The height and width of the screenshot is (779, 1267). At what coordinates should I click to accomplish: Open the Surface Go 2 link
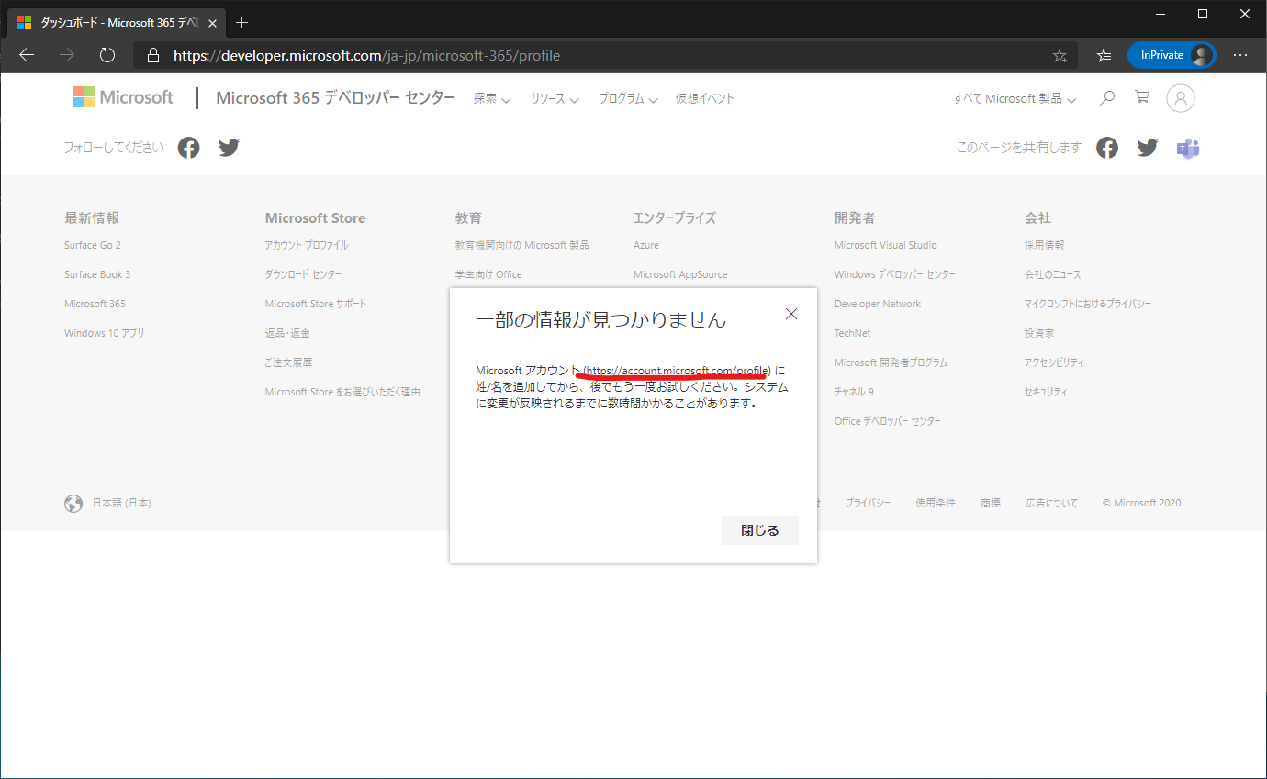(x=93, y=245)
